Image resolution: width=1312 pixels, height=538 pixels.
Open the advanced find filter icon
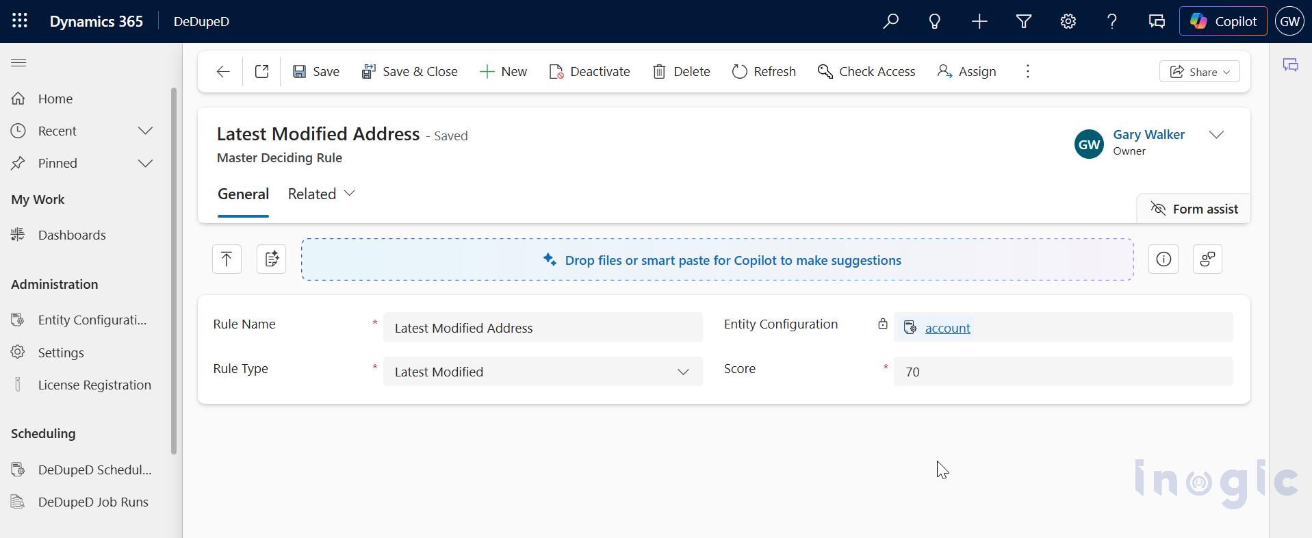(1024, 21)
